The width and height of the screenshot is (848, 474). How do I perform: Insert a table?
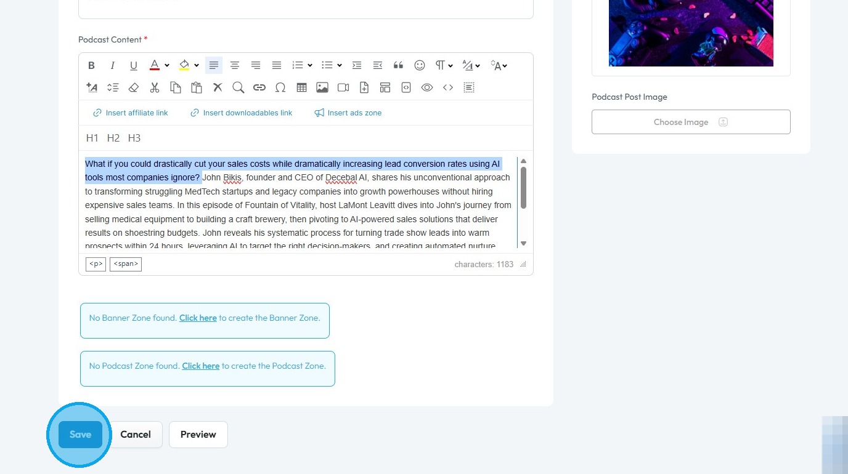pyautogui.click(x=301, y=87)
